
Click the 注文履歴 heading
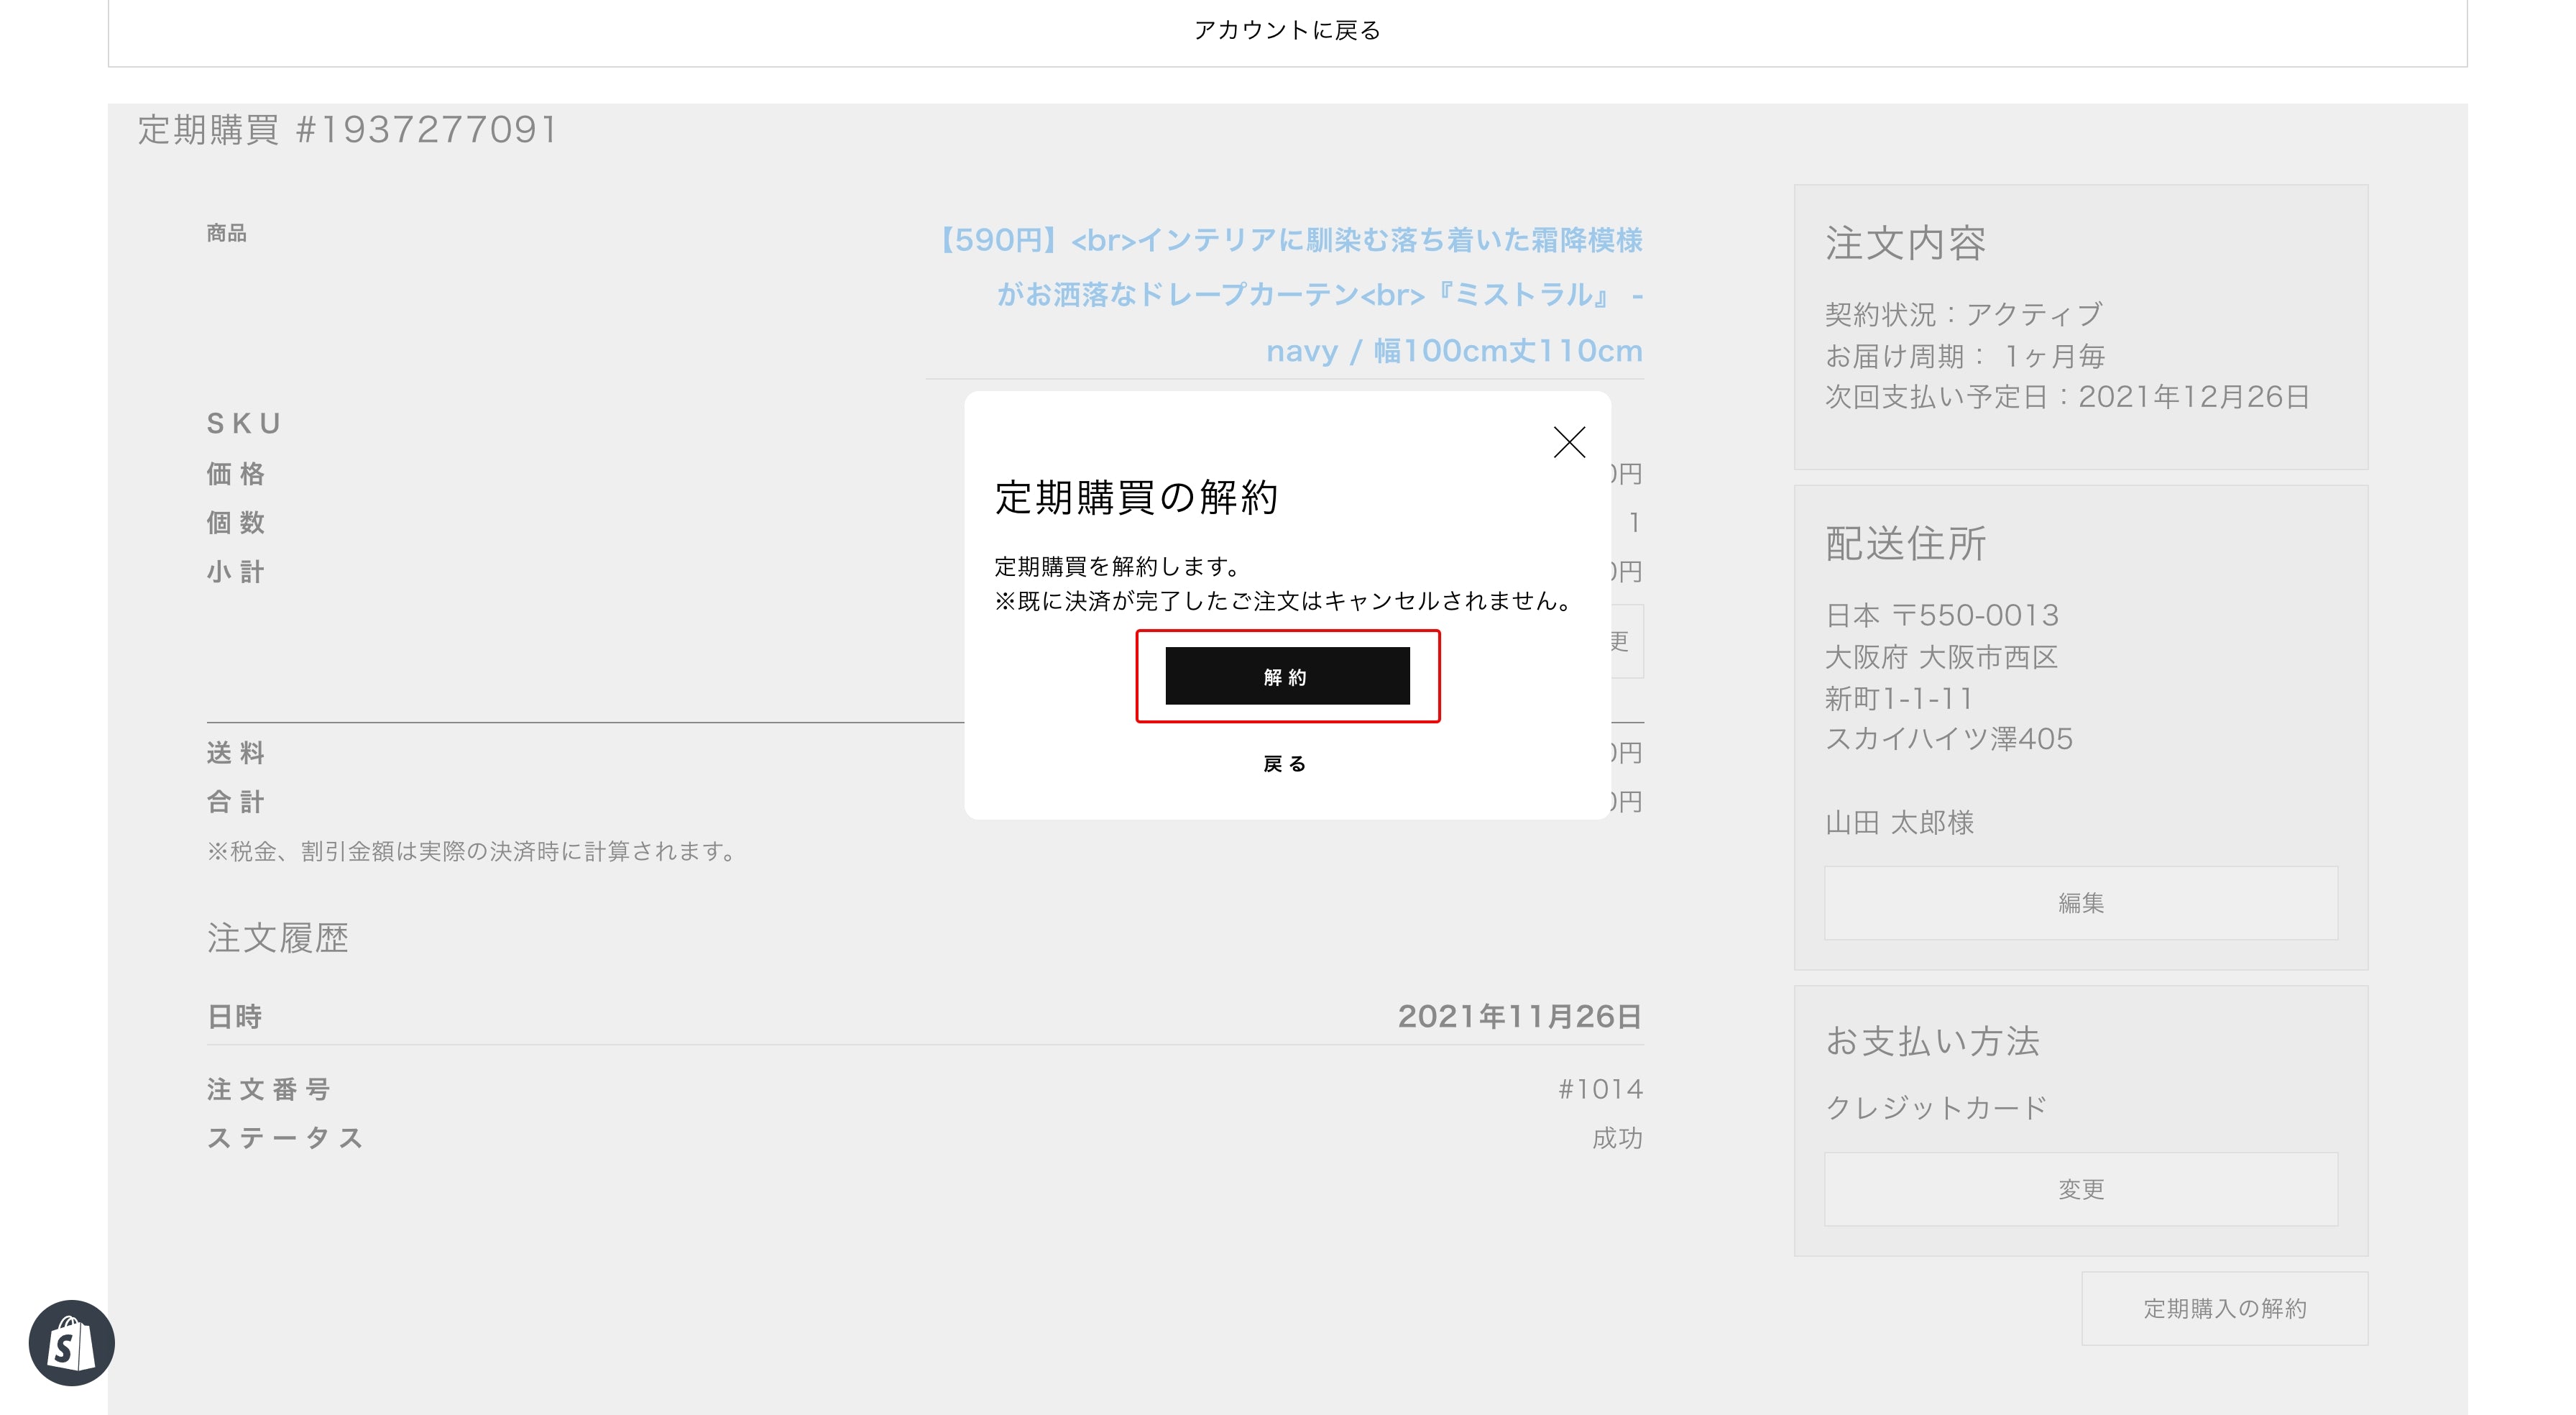(x=277, y=939)
